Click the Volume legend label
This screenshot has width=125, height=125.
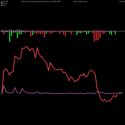coord(5,3)
